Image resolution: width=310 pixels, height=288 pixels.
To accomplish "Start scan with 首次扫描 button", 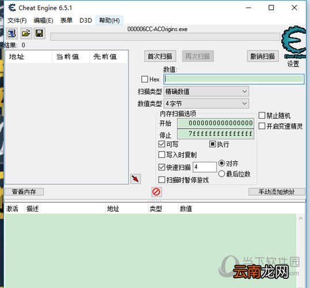I will coord(160,56).
